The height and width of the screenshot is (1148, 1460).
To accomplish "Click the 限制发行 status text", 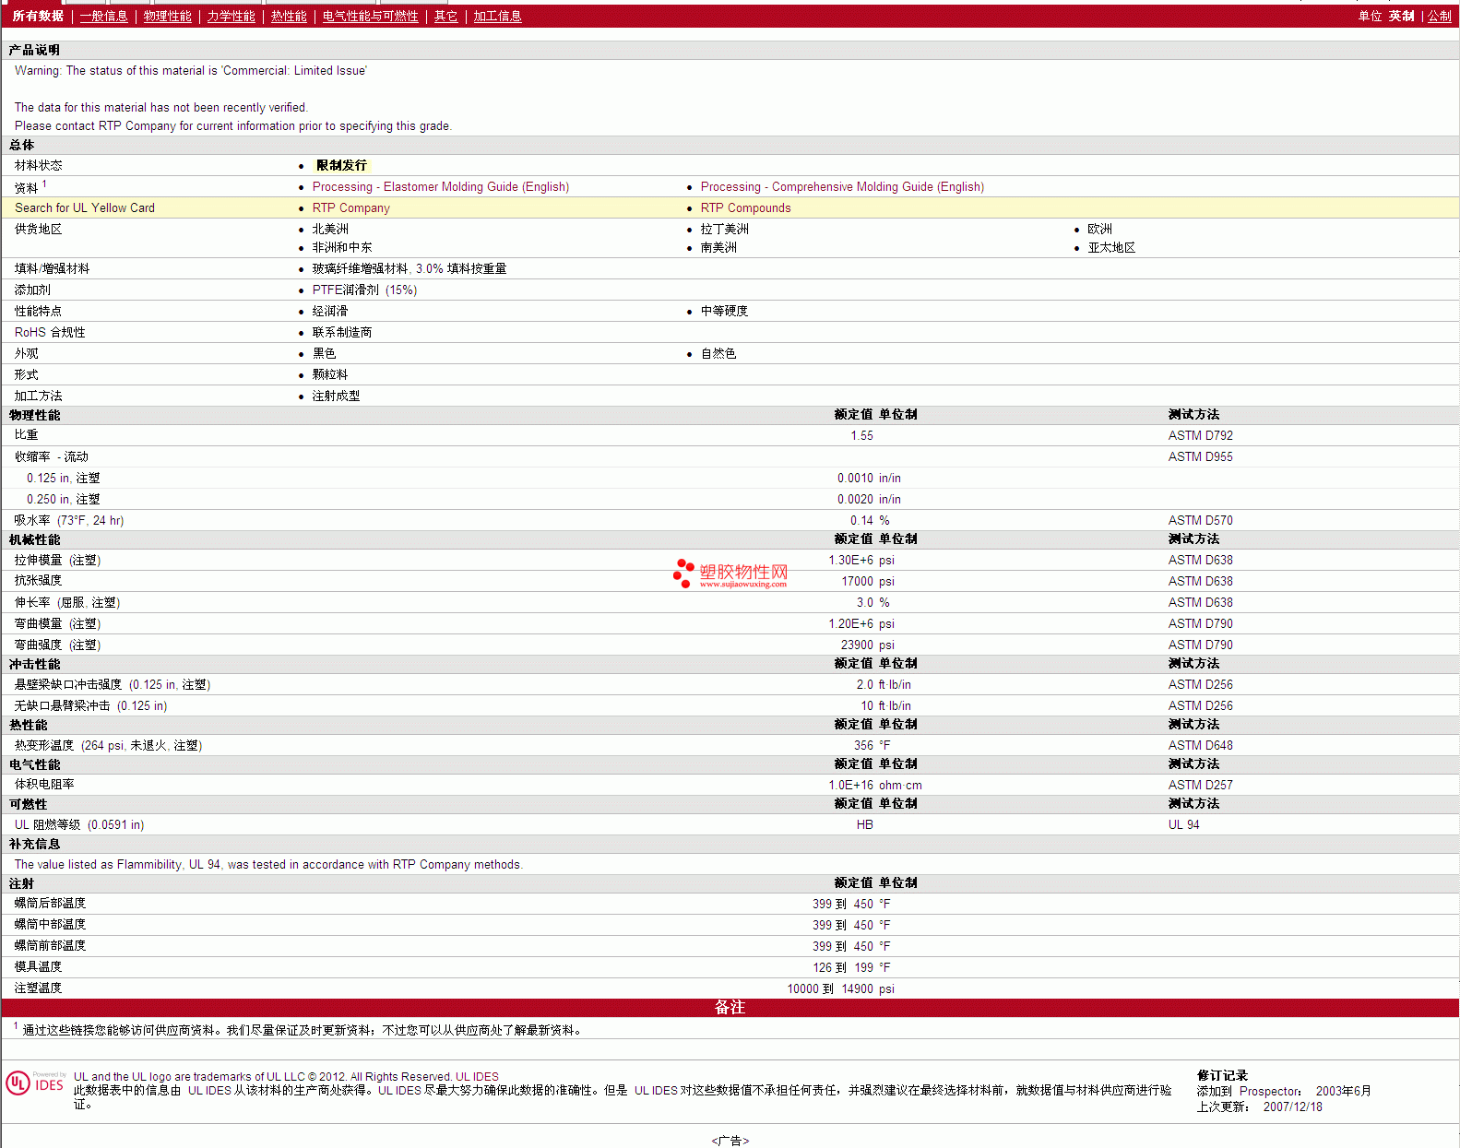I will click(x=341, y=165).
